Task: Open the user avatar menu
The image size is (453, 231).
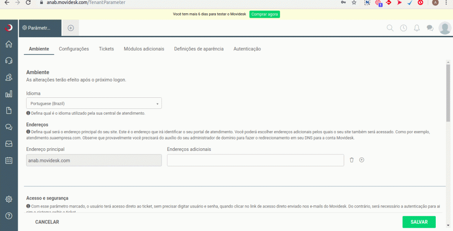Action: click(445, 28)
